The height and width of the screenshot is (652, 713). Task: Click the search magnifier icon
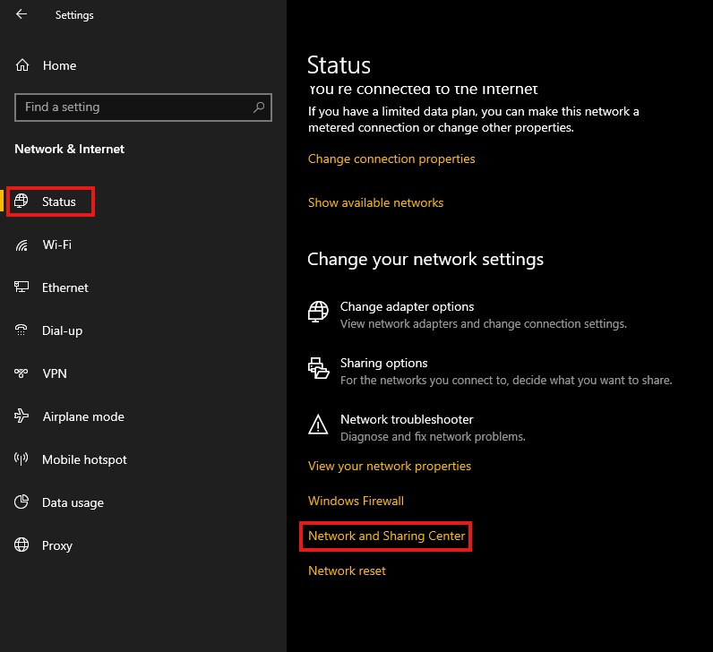[x=259, y=107]
